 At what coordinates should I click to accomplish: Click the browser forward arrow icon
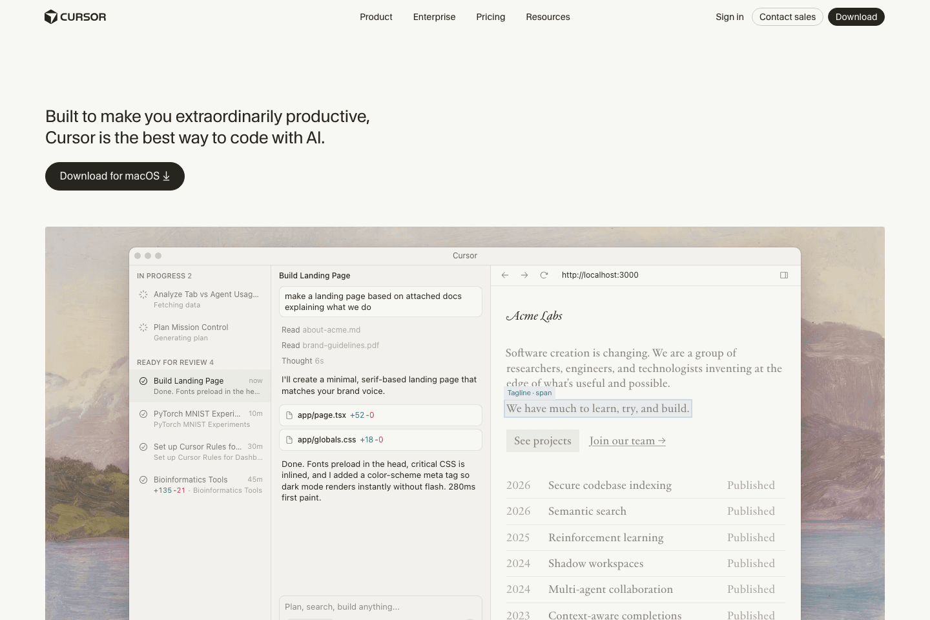coord(524,275)
